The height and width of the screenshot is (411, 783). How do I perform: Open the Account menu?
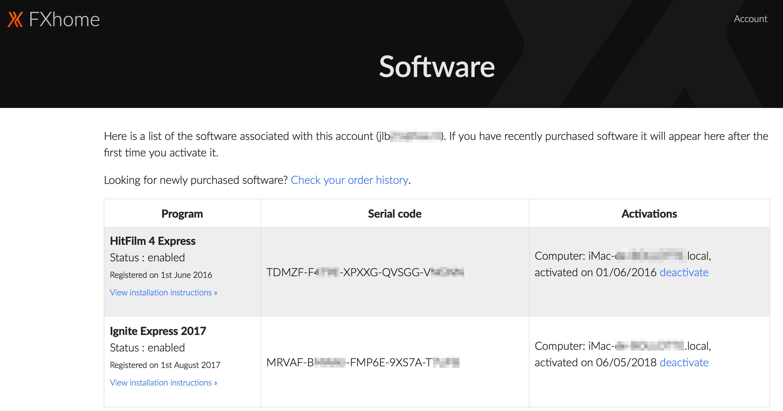(750, 19)
